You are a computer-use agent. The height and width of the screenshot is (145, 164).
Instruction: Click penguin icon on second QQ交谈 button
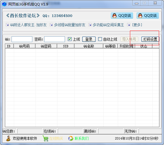click(140, 16)
